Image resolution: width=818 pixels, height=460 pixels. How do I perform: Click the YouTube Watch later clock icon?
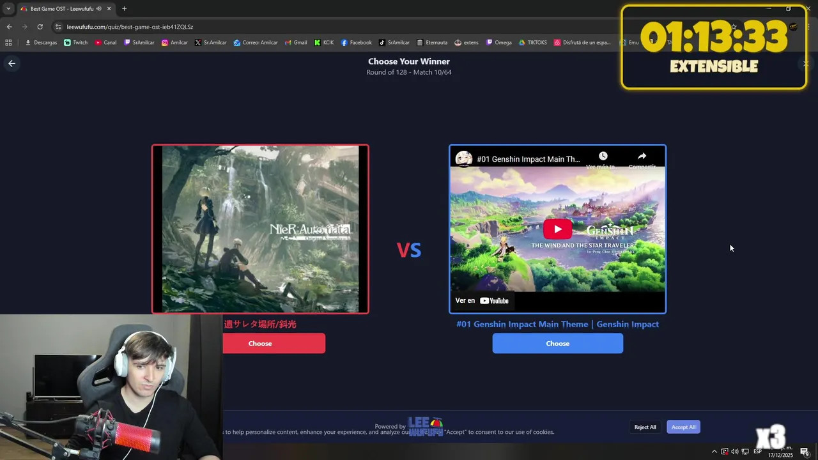coord(603,156)
